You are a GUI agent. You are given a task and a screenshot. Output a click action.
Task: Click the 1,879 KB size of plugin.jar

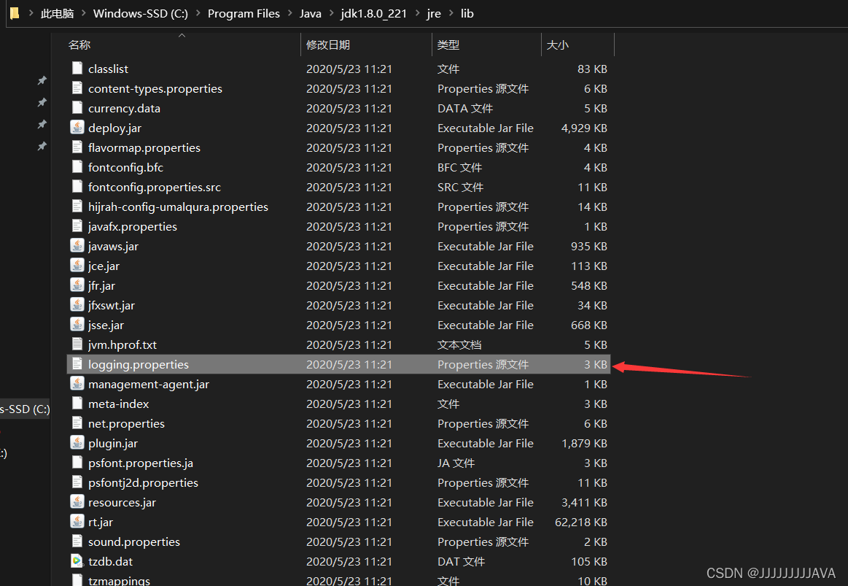pyautogui.click(x=584, y=443)
